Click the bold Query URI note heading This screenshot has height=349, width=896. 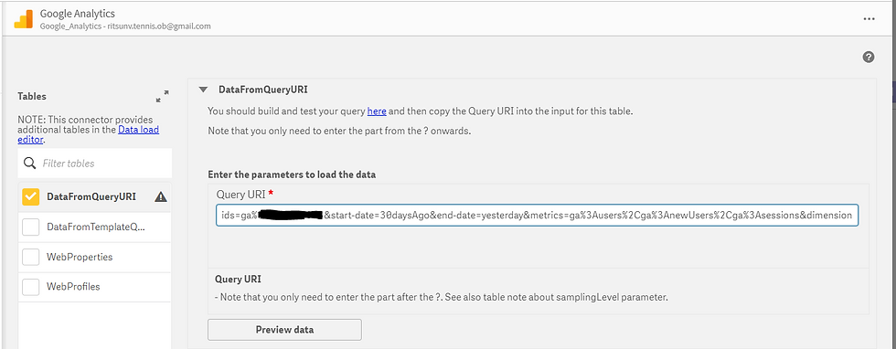click(x=238, y=280)
